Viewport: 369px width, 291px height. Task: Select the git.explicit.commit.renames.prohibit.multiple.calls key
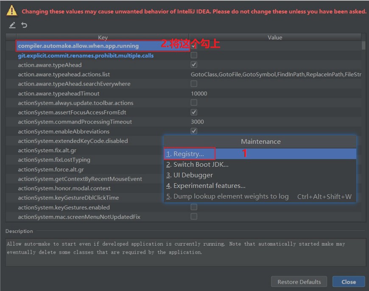point(86,56)
